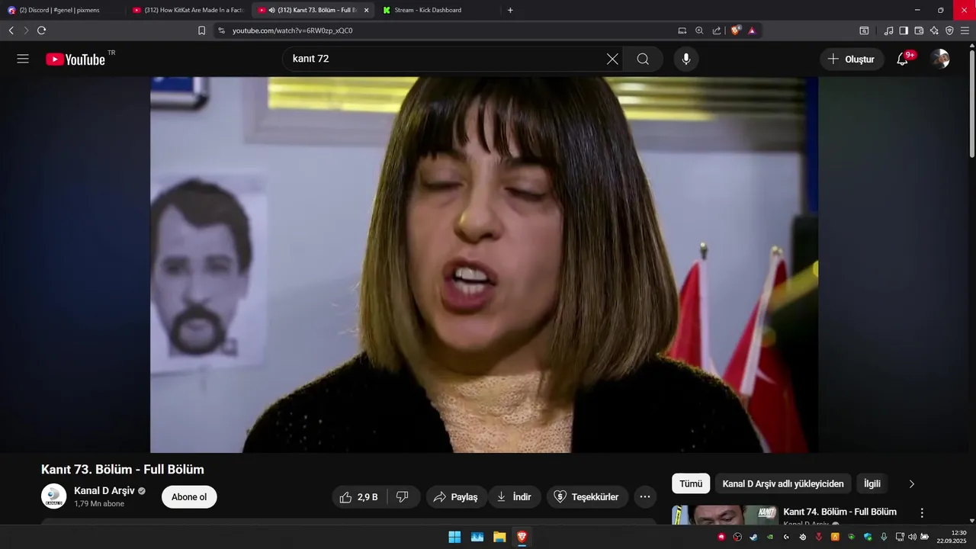
Task: Open Paylaş share dialog
Action: [456, 497]
